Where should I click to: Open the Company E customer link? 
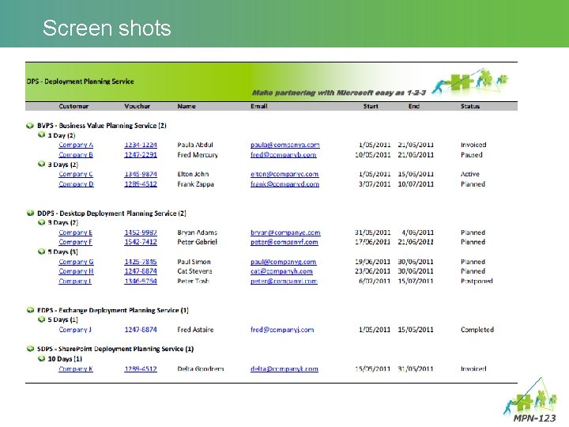(x=76, y=232)
